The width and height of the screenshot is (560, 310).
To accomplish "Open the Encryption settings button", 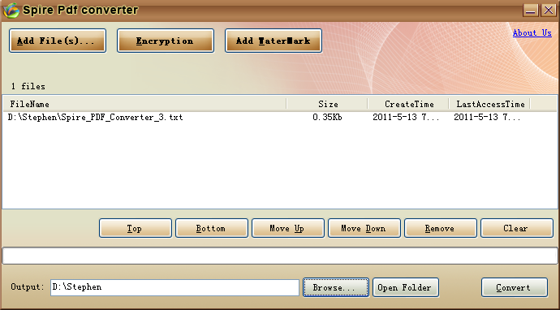I will (x=166, y=41).
